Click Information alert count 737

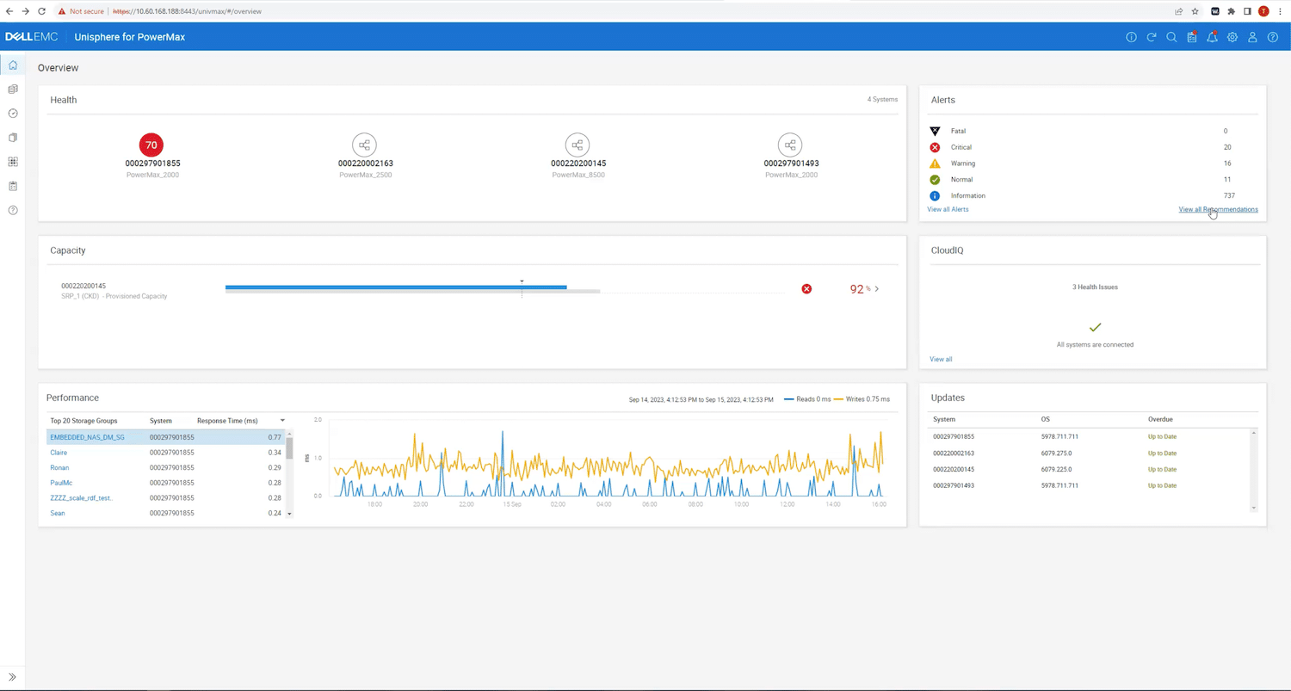click(x=1229, y=195)
